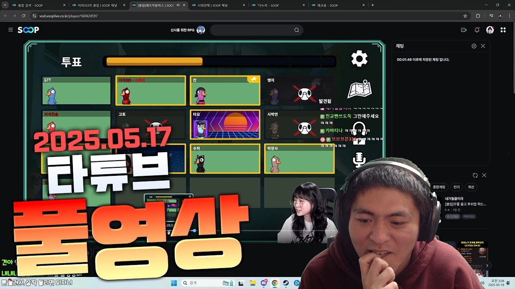Image resolution: width=515 pixels, height=289 pixels.
Task: Reload the browser page
Action: 24,16
